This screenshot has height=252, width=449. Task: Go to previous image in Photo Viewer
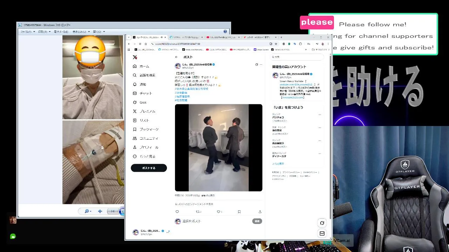pyautogui.click(x=112, y=211)
